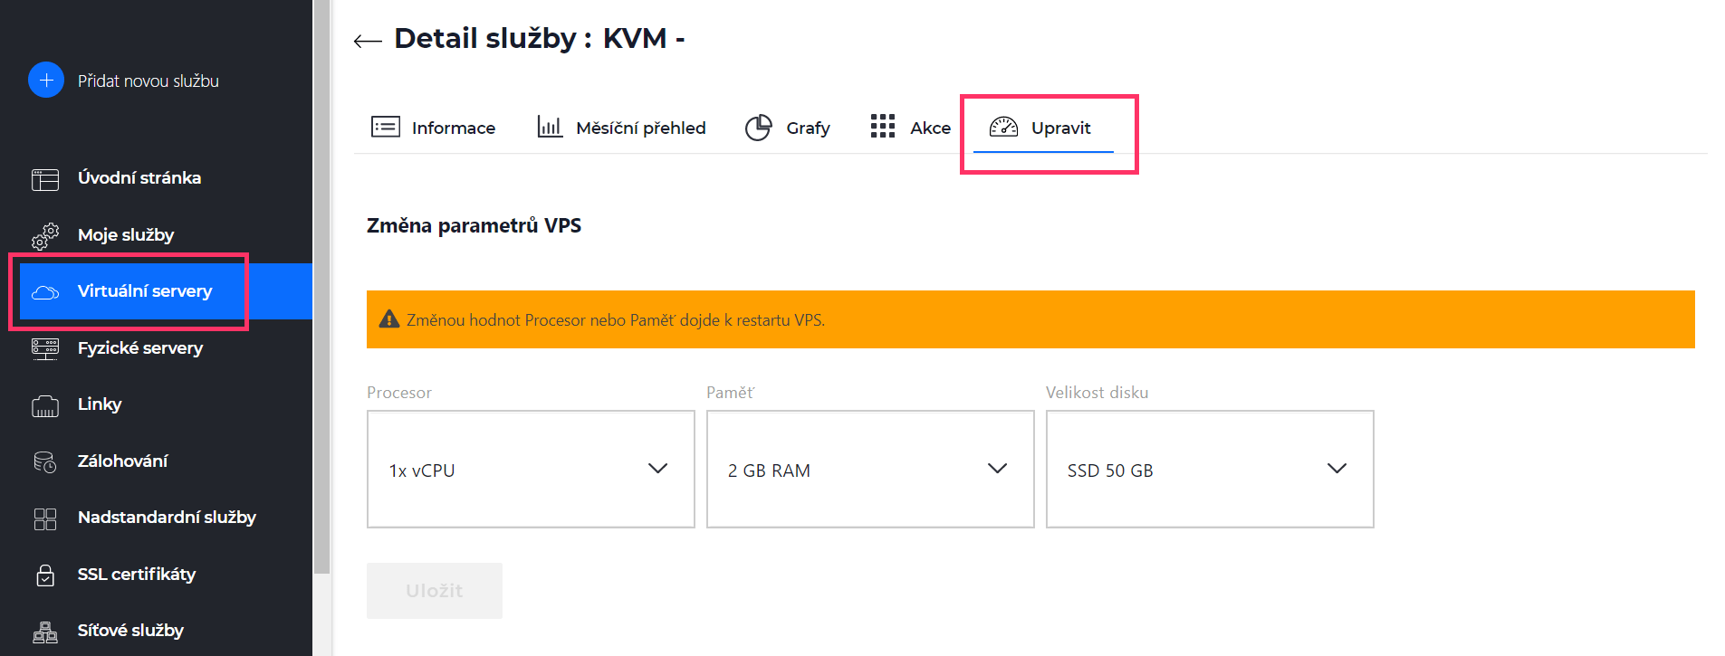Open the Velikost disku SSD 50 GB dropdown

pyautogui.click(x=1210, y=469)
